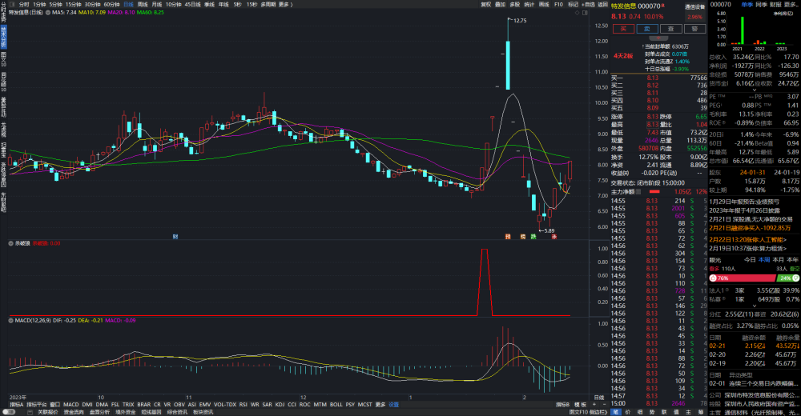801x416 pixels.
Task: Select the DMI indicator tab
Action: point(87,404)
